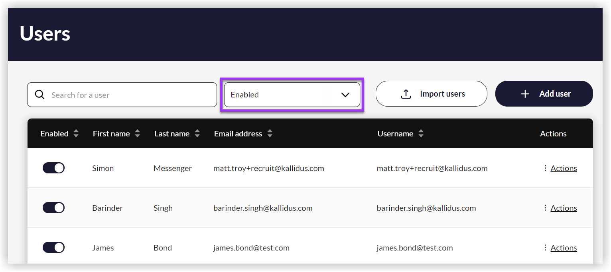Viewport: 611px width, 272px height.
Task: Sort by Last name column arrows
Action: pyautogui.click(x=197, y=134)
